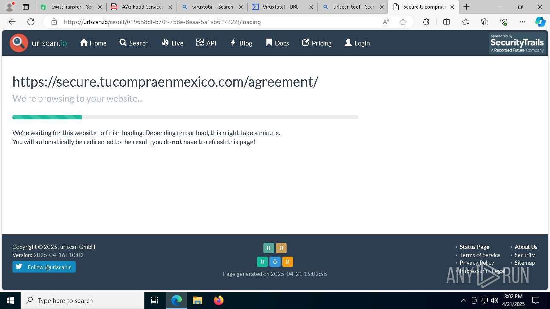Open the Privacy Policy link
Image resolution: width=550 pixels, height=309 pixels.
(477, 263)
